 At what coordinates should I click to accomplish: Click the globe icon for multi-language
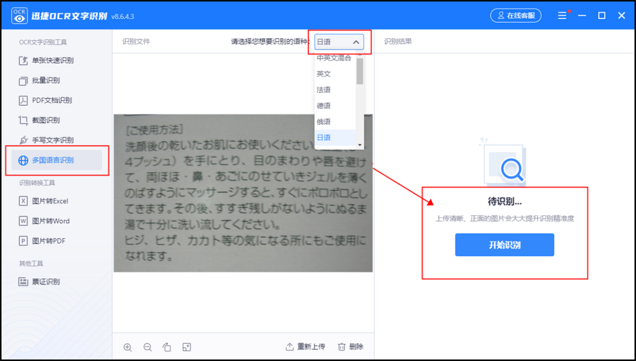point(23,160)
